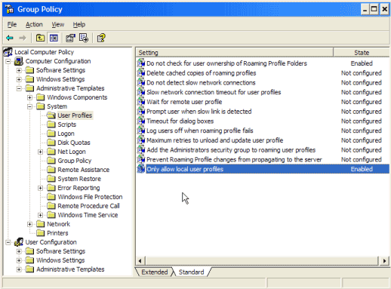Toggle the Show/Hide Console Tree icon

click(x=54, y=38)
